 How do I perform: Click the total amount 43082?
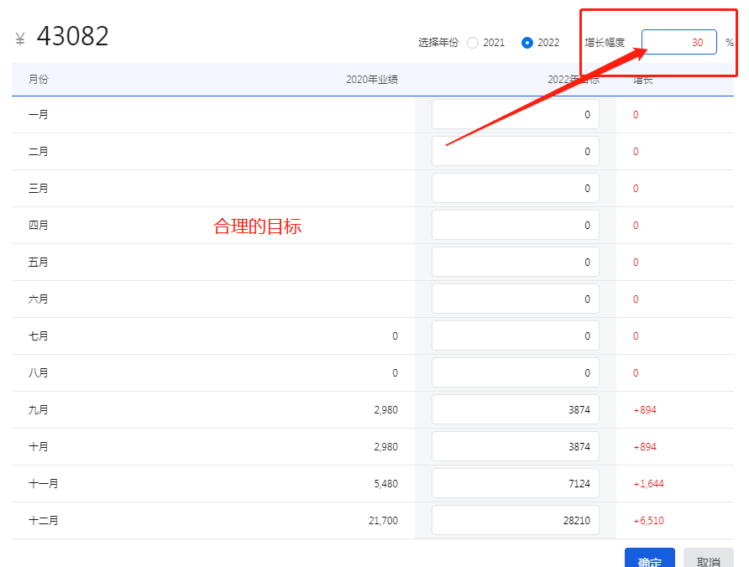(73, 36)
